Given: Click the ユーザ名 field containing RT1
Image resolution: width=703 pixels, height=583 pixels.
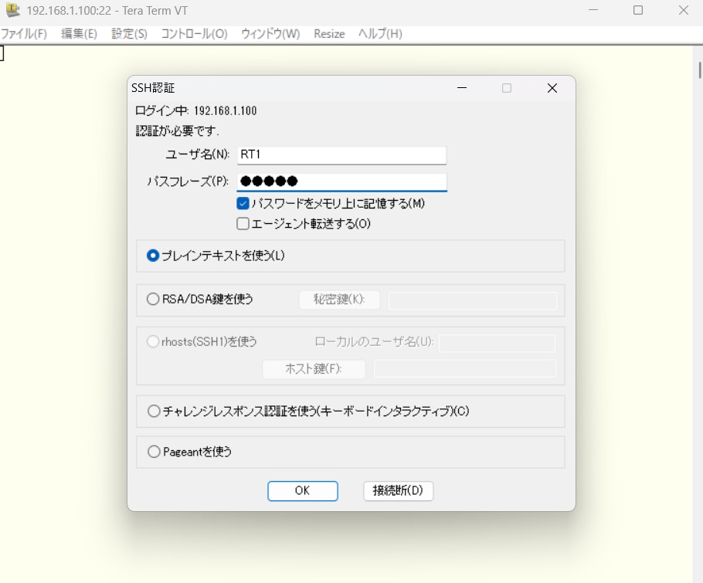Looking at the screenshot, I should [341, 154].
